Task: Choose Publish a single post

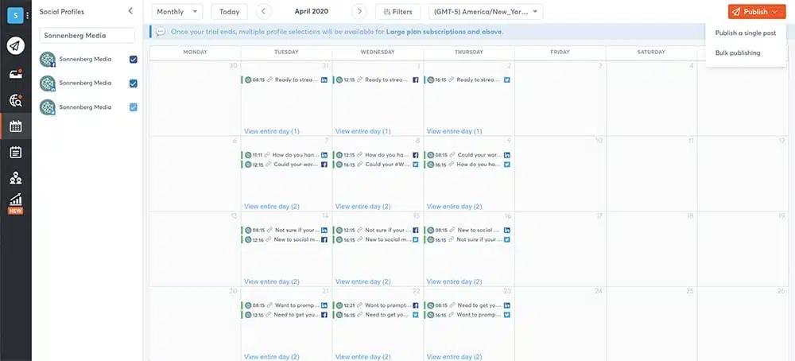Action: tap(746, 33)
